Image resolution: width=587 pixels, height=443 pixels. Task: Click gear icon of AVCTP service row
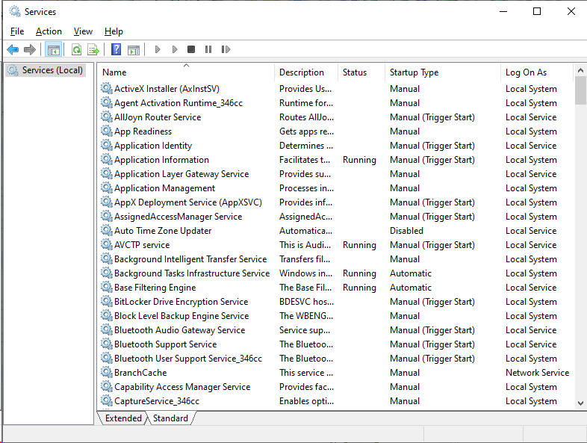pyautogui.click(x=107, y=245)
